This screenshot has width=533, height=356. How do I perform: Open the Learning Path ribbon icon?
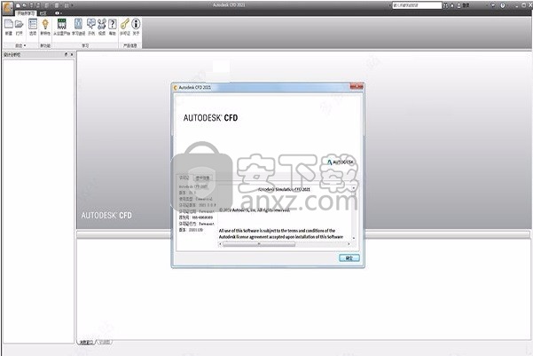(78, 24)
